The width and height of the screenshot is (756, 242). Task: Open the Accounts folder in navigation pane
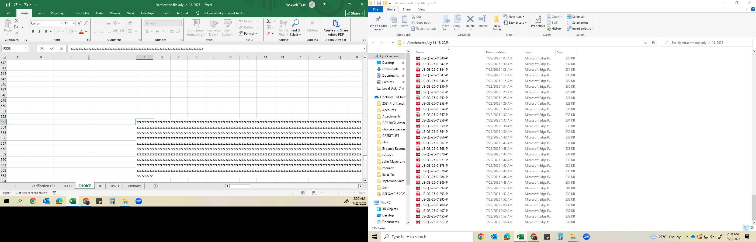pyautogui.click(x=389, y=110)
